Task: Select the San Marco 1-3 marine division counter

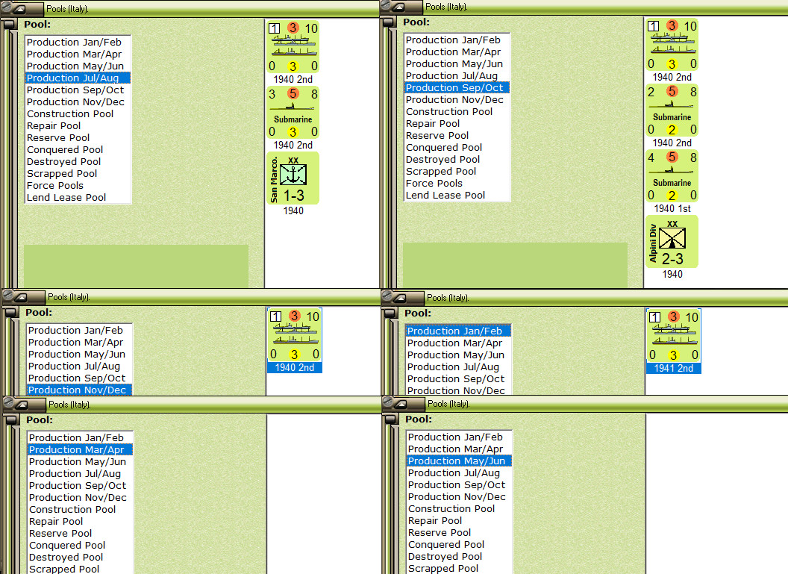Action: [293, 178]
